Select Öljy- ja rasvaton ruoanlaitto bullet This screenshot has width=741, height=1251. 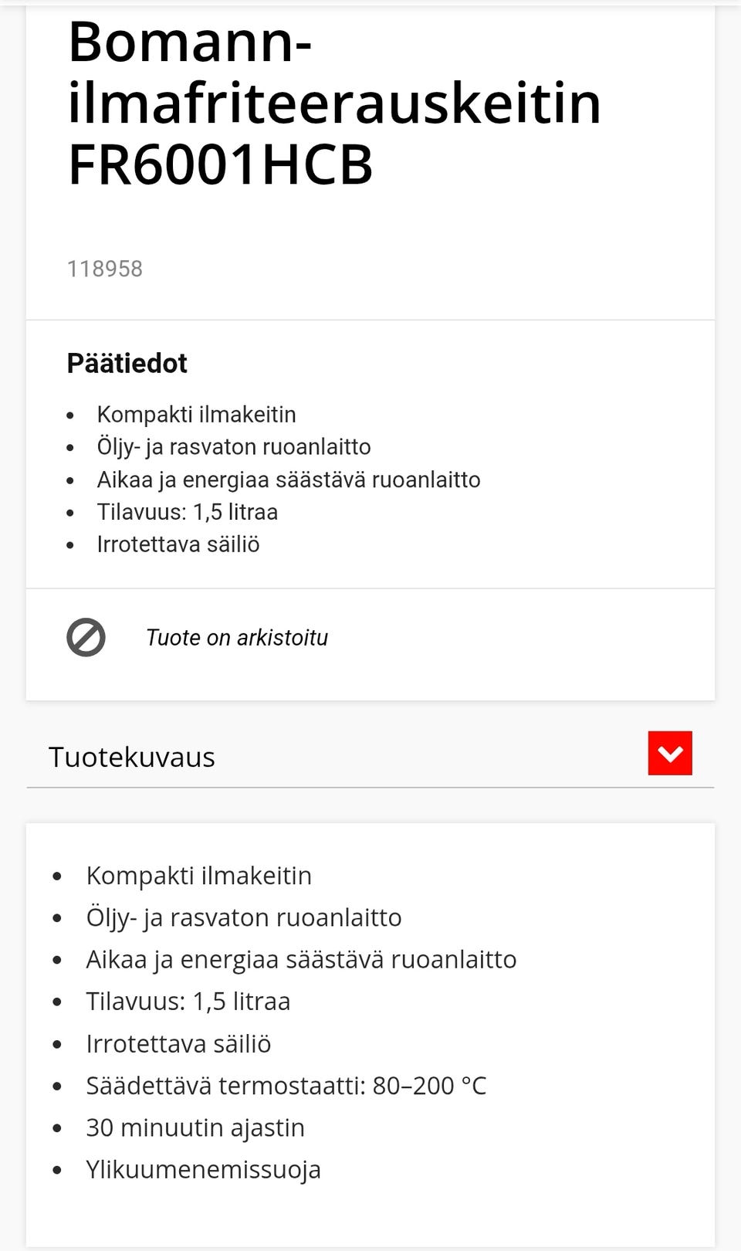pos(234,446)
